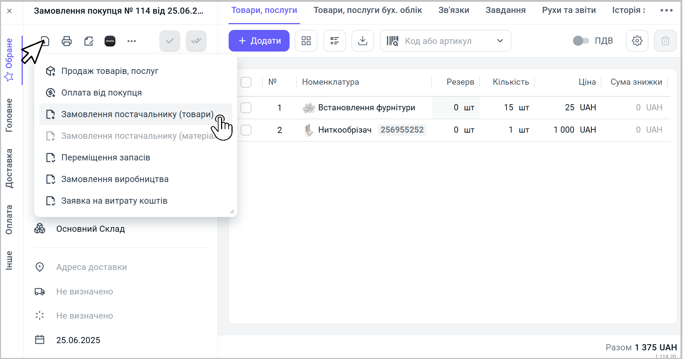Select Продаж товарів, послуг from menu
The height and width of the screenshot is (359, 683).
coord(110,71)
